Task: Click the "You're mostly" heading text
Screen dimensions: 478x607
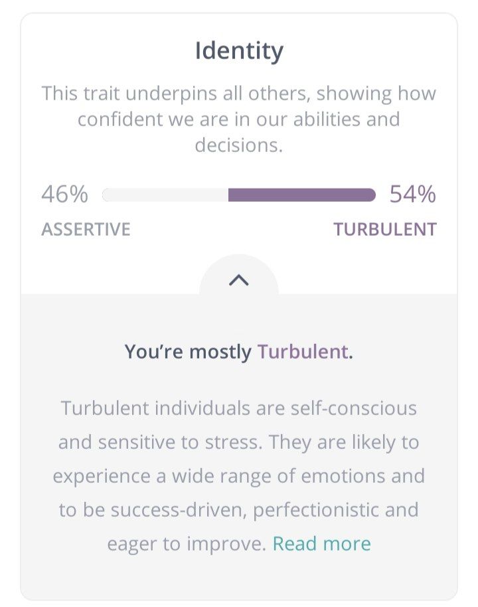Action: [x=188, y=352]
